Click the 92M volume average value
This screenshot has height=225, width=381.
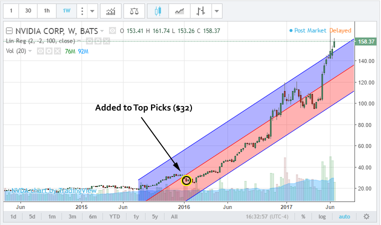83,51
